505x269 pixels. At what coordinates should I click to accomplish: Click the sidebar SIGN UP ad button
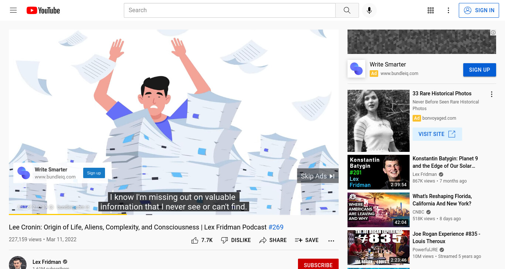click(x=479, y=70)
